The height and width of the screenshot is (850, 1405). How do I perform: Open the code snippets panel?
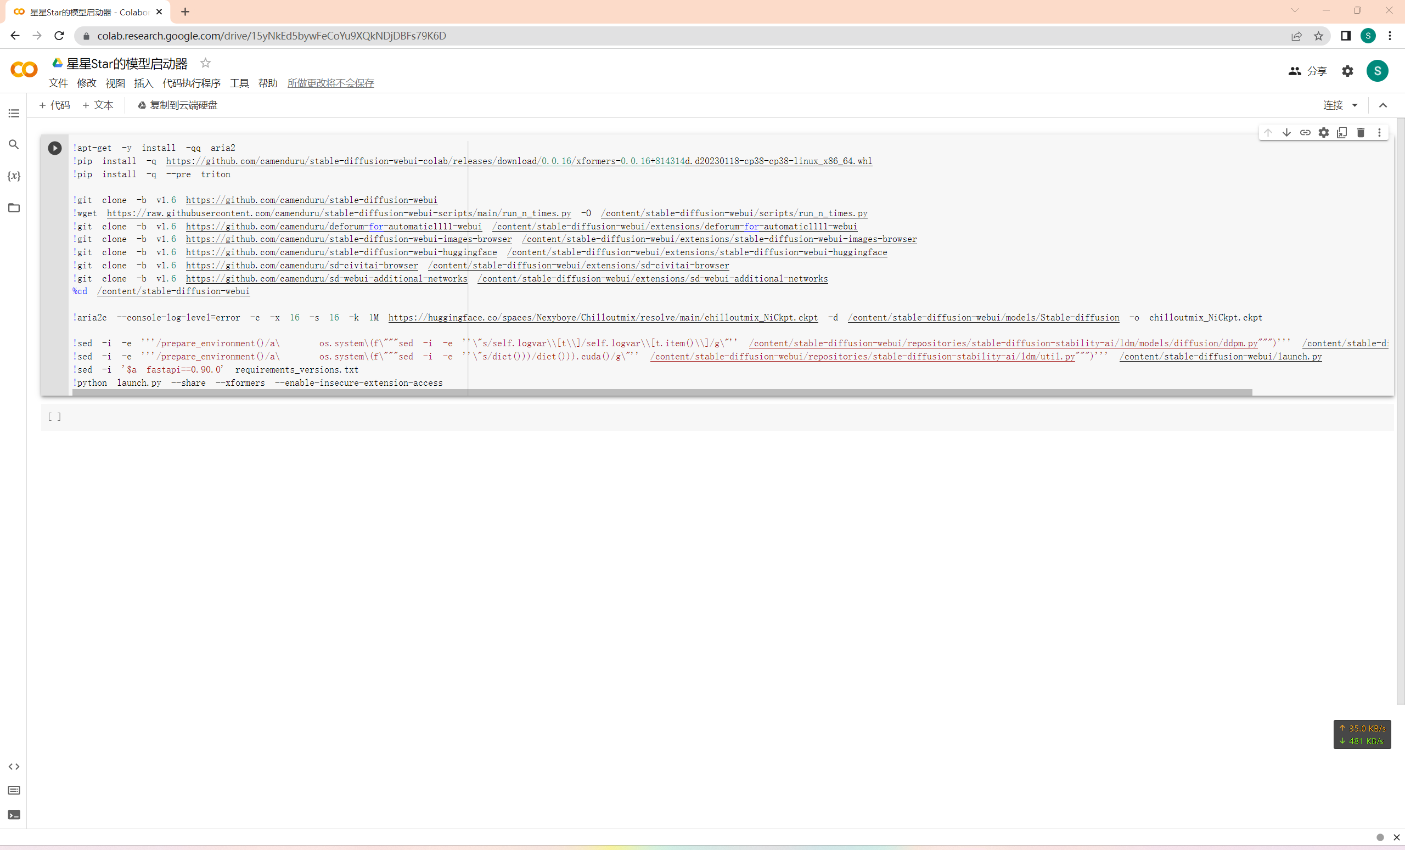14,766
